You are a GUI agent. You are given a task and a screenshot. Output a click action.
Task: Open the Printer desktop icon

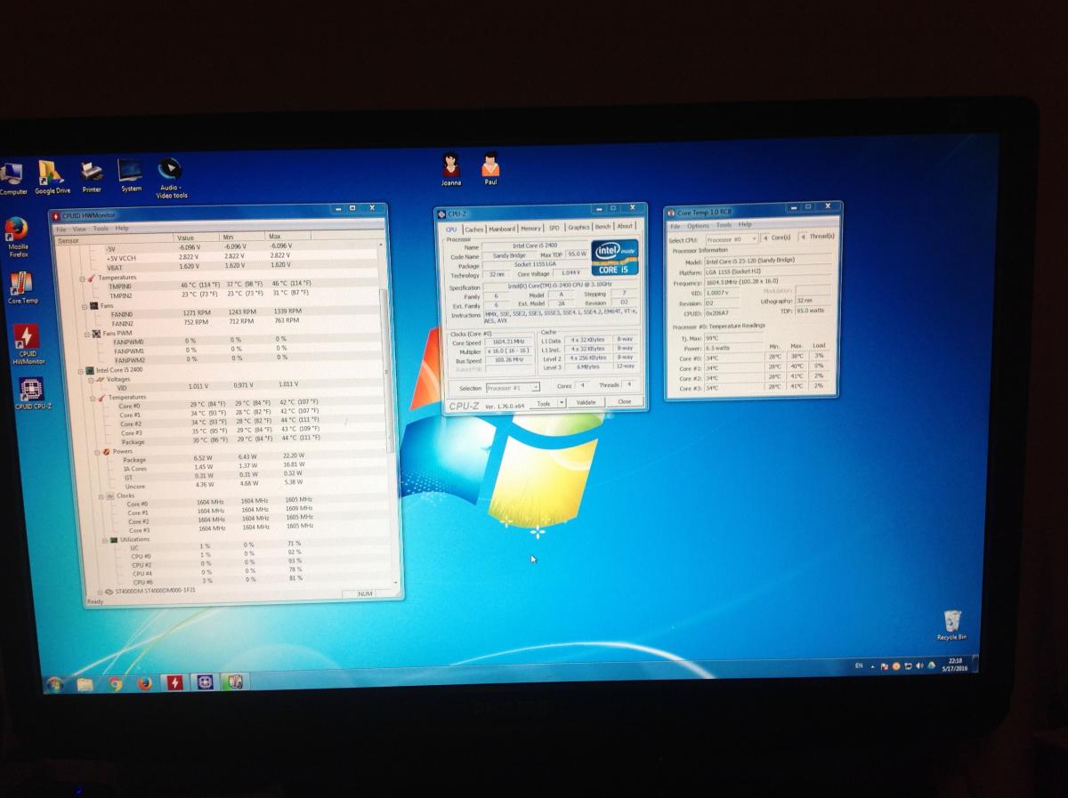click(91, 175)
